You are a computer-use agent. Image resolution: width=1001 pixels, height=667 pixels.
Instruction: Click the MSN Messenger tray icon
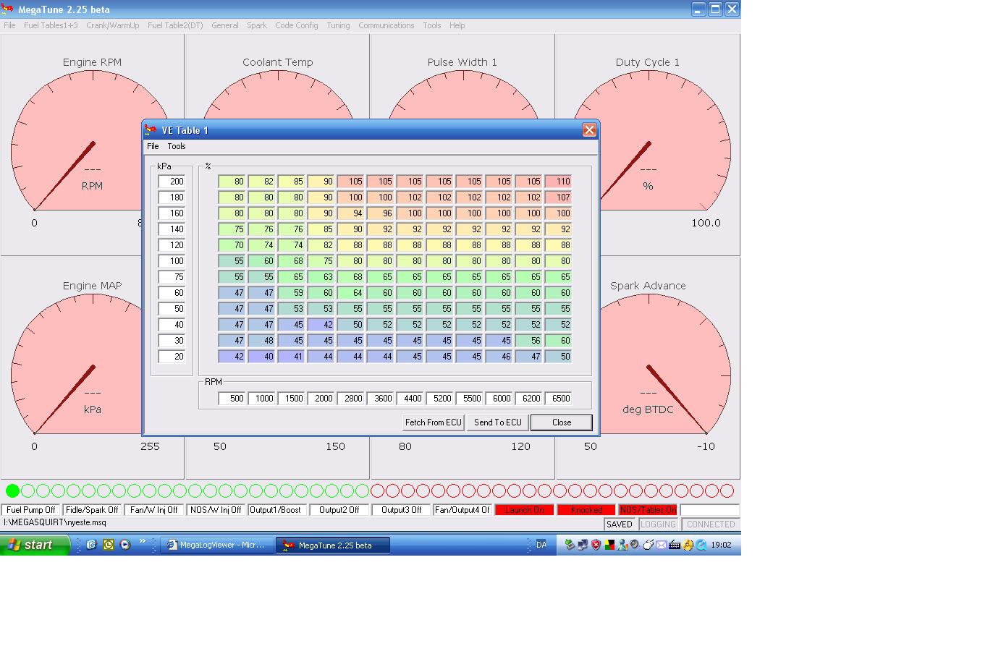[622, 545]
